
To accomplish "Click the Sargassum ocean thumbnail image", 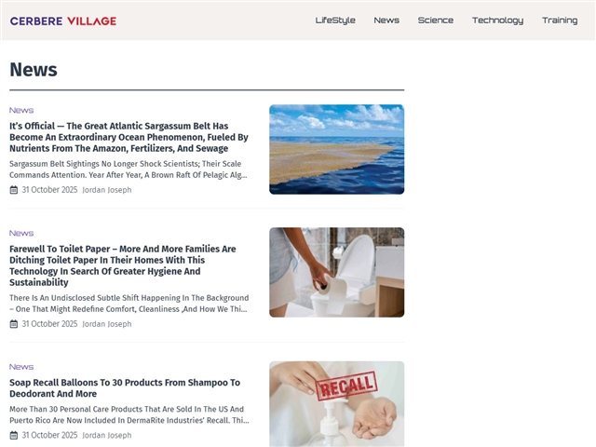I will click(x=337, y=149).
